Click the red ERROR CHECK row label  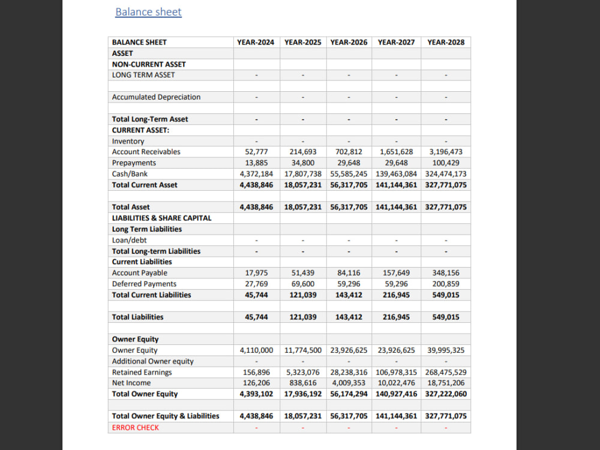click(x=136, y=428)
